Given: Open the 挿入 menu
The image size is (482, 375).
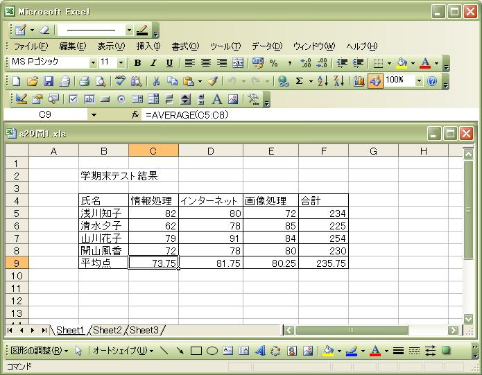Looking at the screenshot, I should 148,46.
